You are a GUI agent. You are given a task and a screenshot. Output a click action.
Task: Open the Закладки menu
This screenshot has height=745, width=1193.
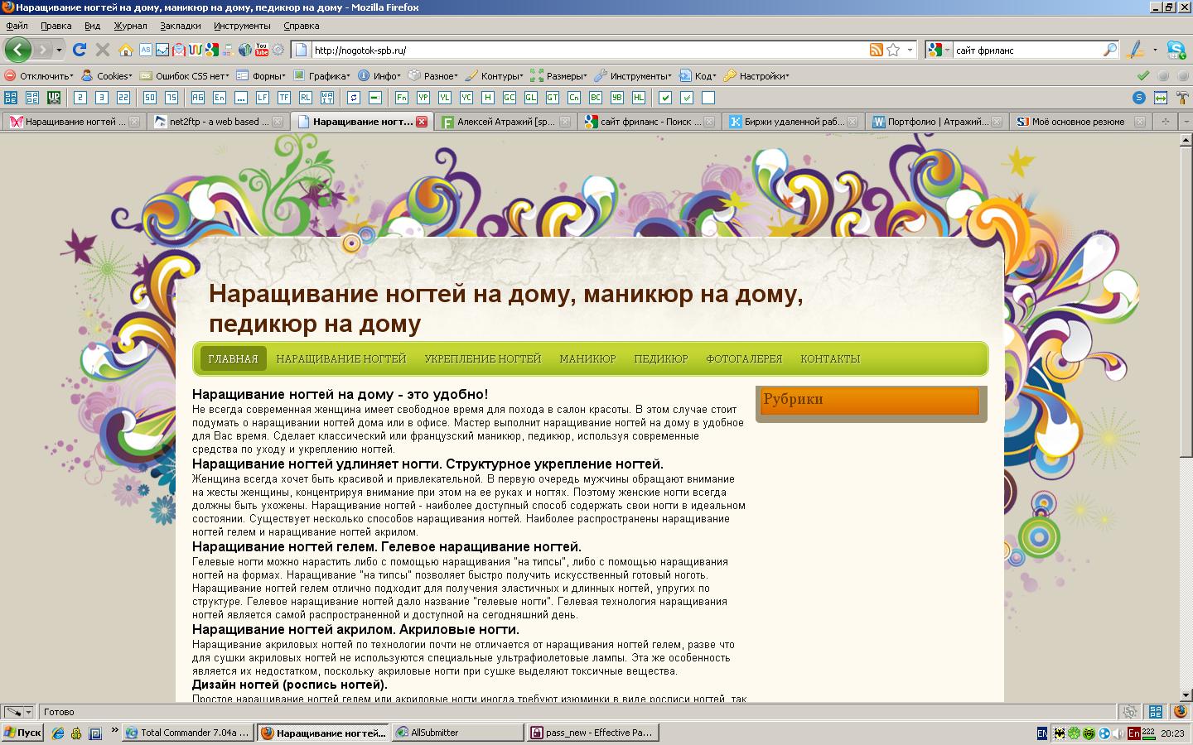pos(180,26)
